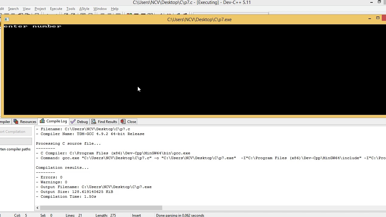Click the compile log horizontal scrollbar thumb
Screen dimensions: 386x217
[x=101, y=208]
